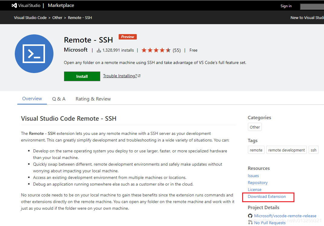Click the Visual Studio logo icon
The image size is (324, 226).
point(14,5)
